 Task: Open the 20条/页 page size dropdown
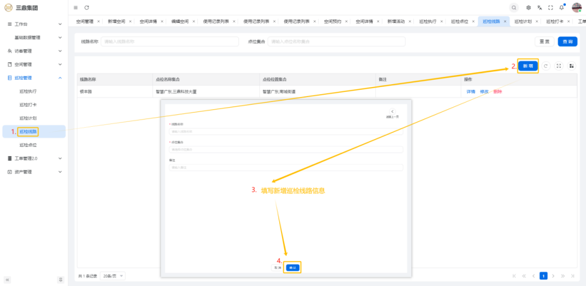[113, 276]
